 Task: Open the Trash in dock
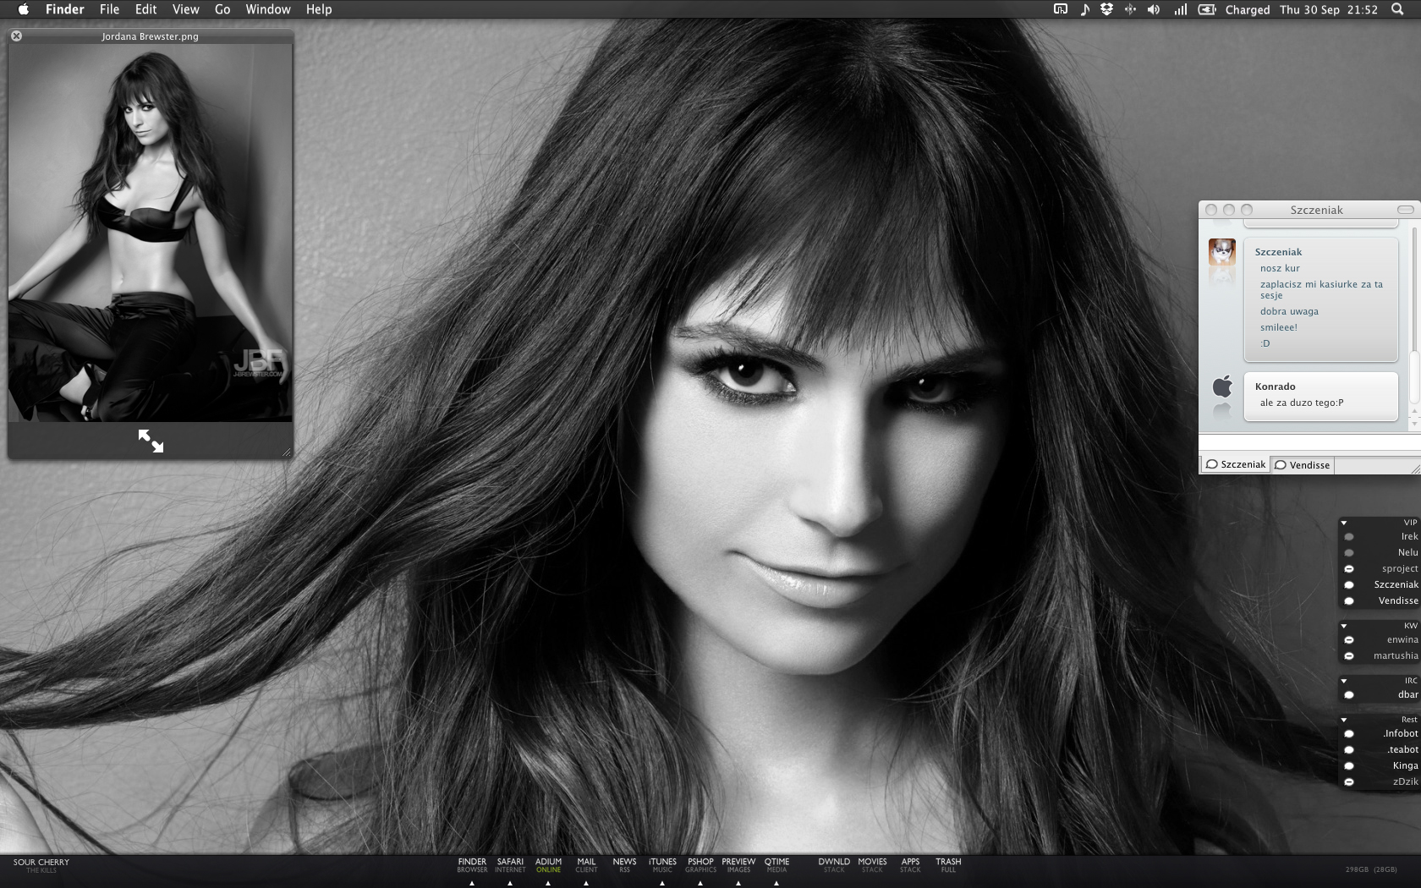pos(948,865)
